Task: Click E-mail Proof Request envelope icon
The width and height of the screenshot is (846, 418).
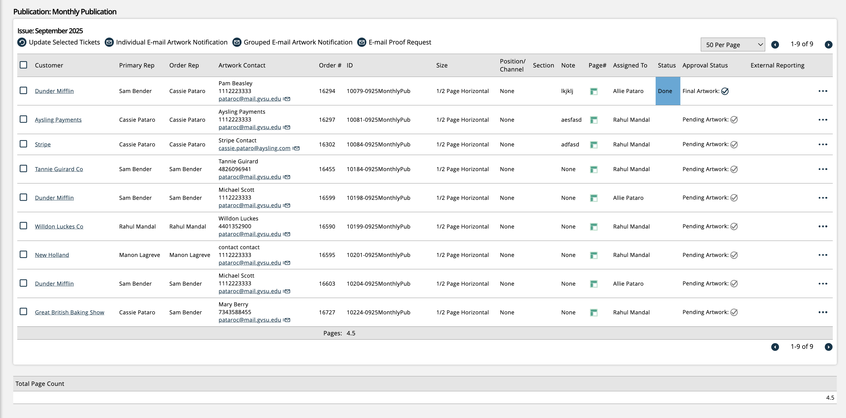Action: click(361, 42)
